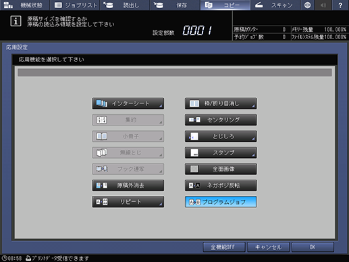349x262 pixels.
Task: Open the 機械状態 machine status tab
Action: 24,5
